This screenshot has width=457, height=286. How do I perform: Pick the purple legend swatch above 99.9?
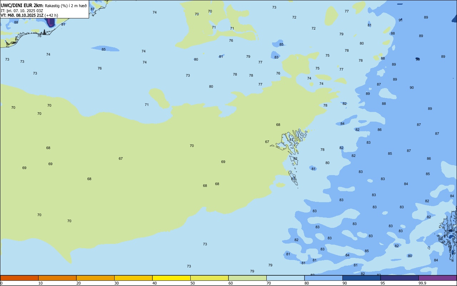(x=437, y=278)
